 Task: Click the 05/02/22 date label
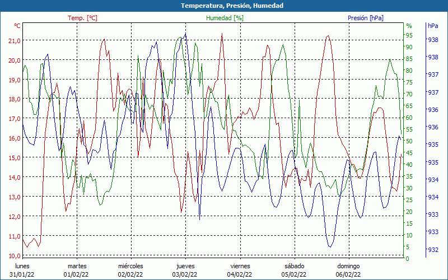point(294,274)
